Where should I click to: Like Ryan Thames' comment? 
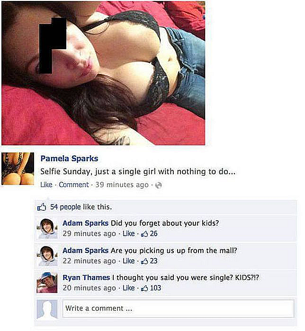click(128, 288)
